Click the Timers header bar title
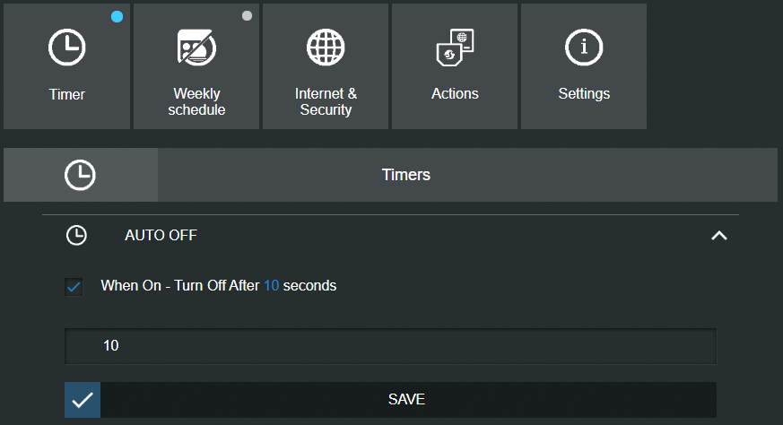The height and width of the screenshot is (425, 783). pos(406,175)
